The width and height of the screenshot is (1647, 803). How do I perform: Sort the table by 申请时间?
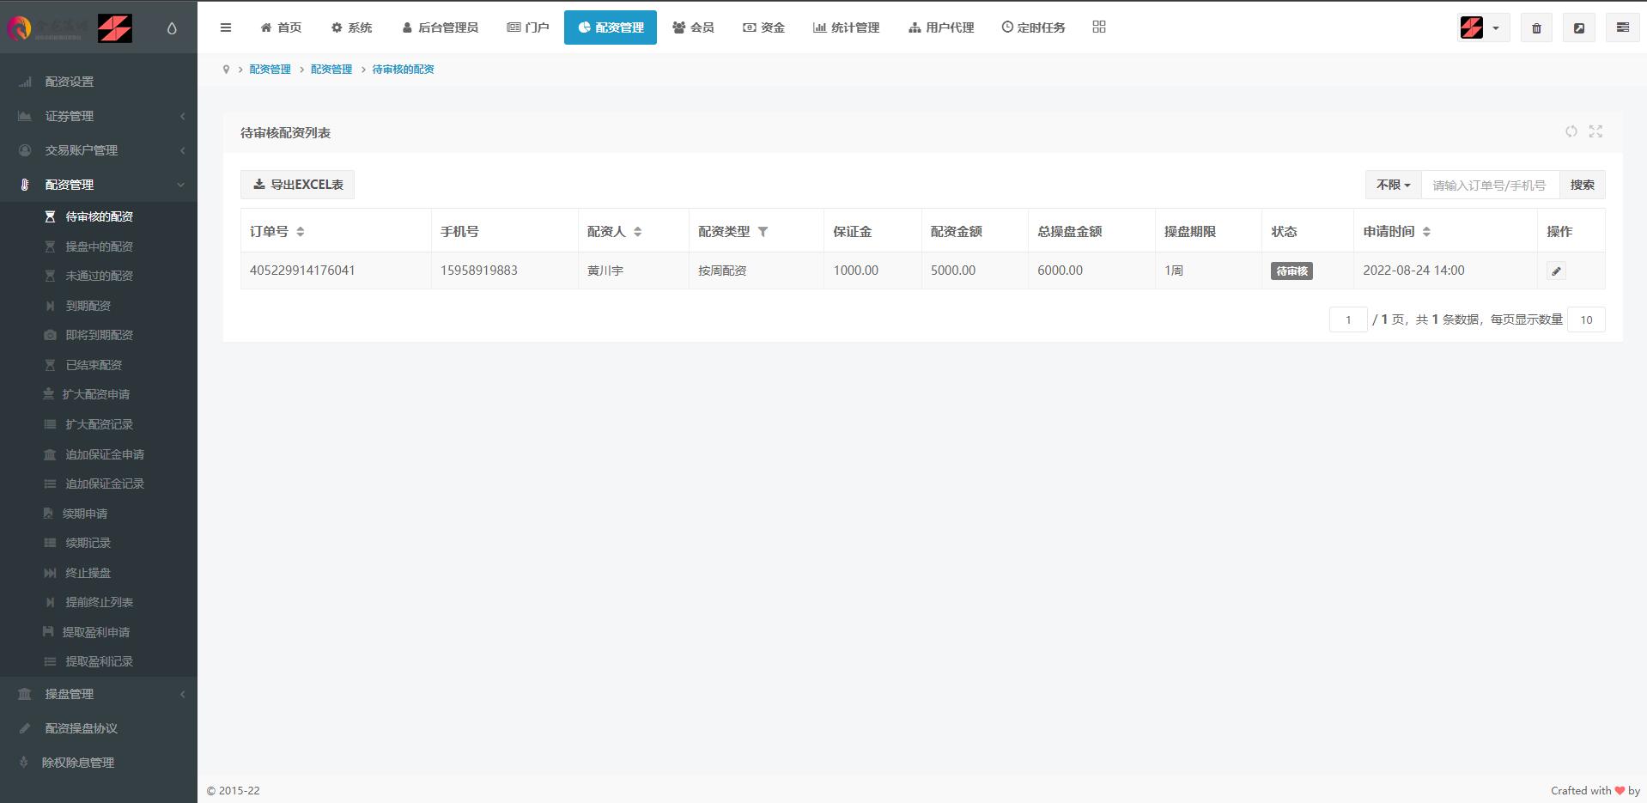coord(1426,232)
